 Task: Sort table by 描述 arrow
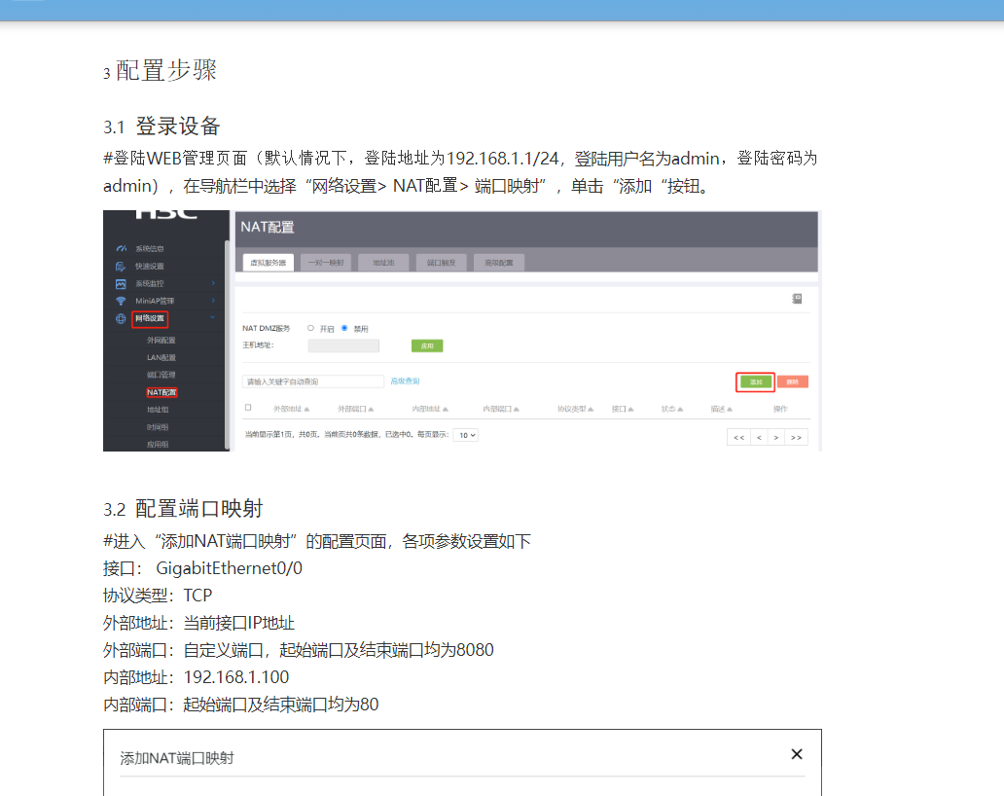coord(730,410)
